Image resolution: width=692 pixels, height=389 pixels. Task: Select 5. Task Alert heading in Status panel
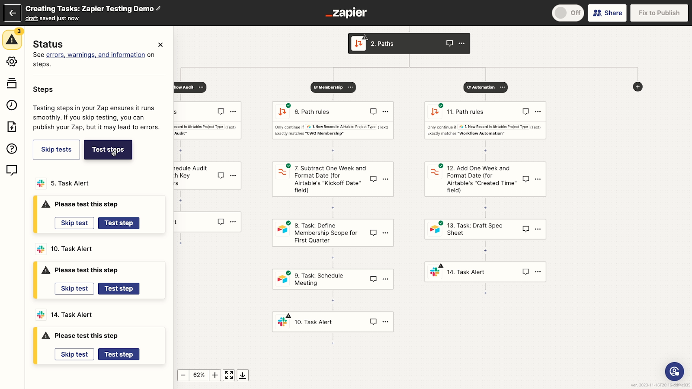pos(70,183)
